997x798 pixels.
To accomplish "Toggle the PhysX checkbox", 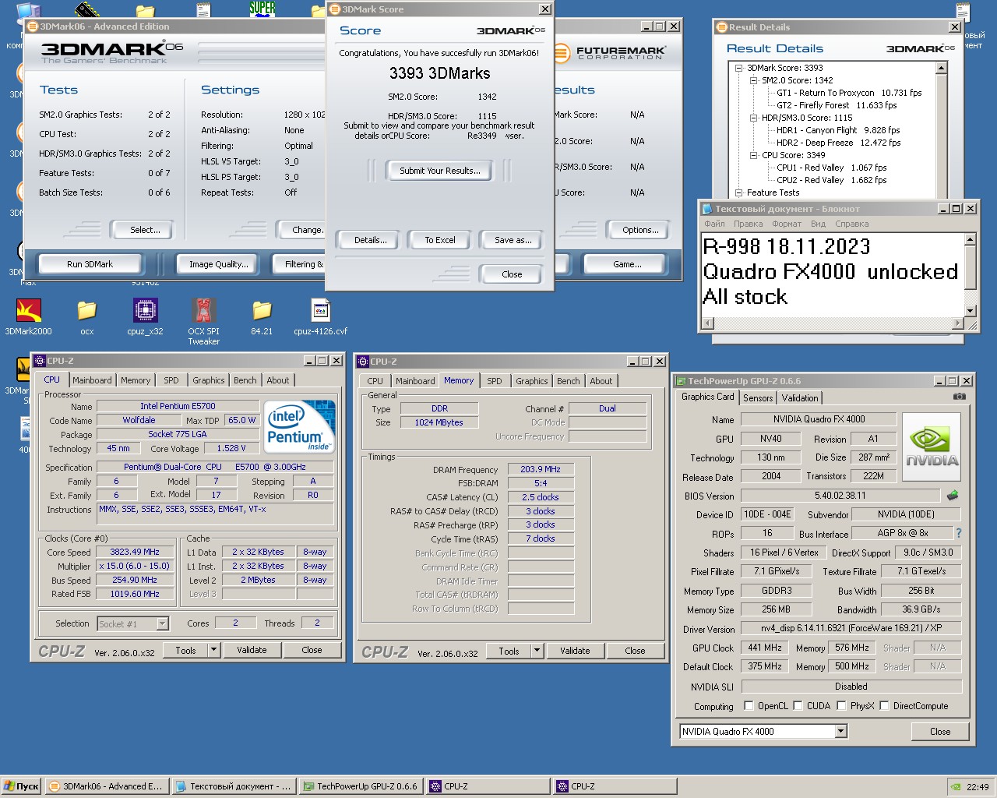I will click(x=841, y=706).
